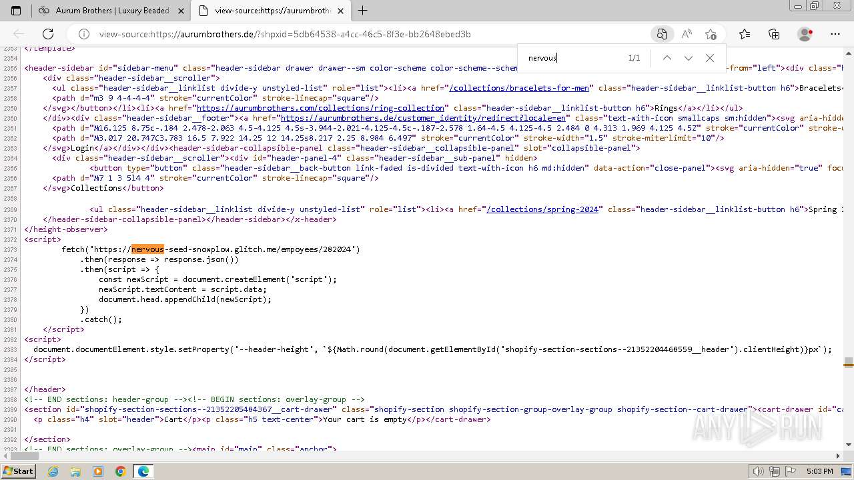
Task: Click the find box containing 'nervous'
Action: coord(574,58)
